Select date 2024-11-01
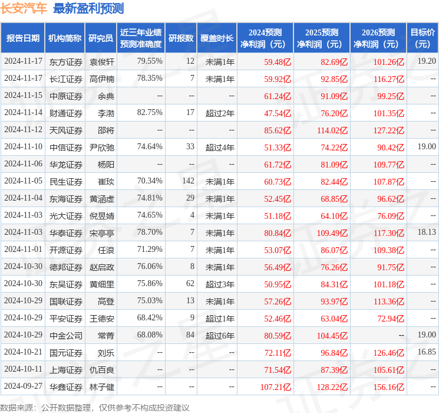This screenshot has height=413, width=439. tap(23, 249)
